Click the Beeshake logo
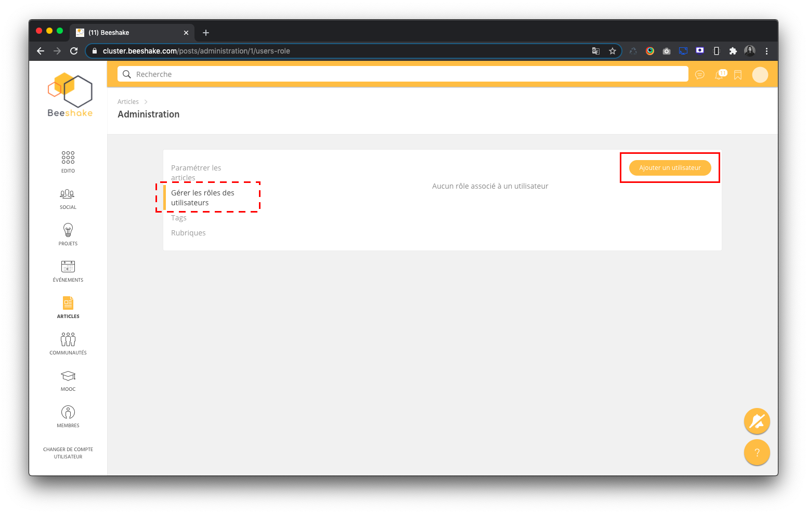 pyautogui.click(x=70, y=95)
